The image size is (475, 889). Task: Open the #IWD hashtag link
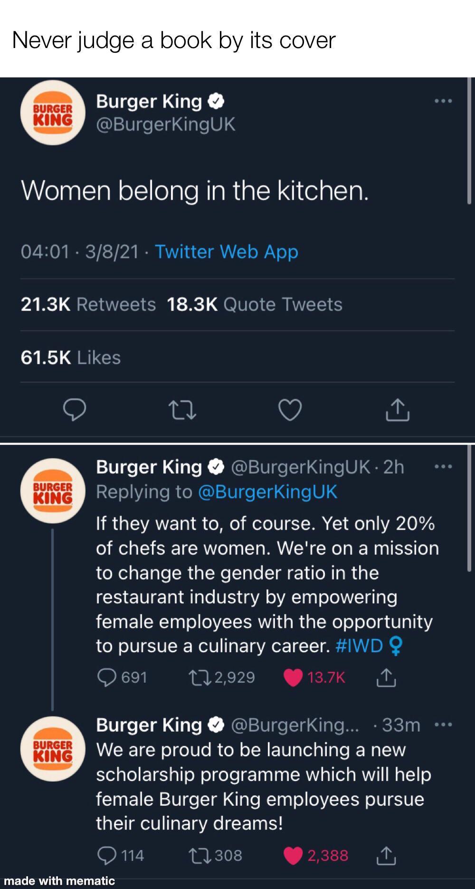[x=359, y=646]
